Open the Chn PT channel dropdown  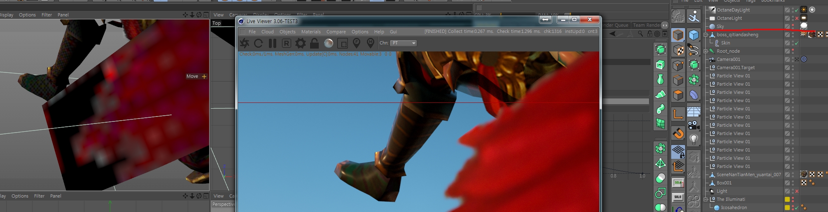(404, 43)
